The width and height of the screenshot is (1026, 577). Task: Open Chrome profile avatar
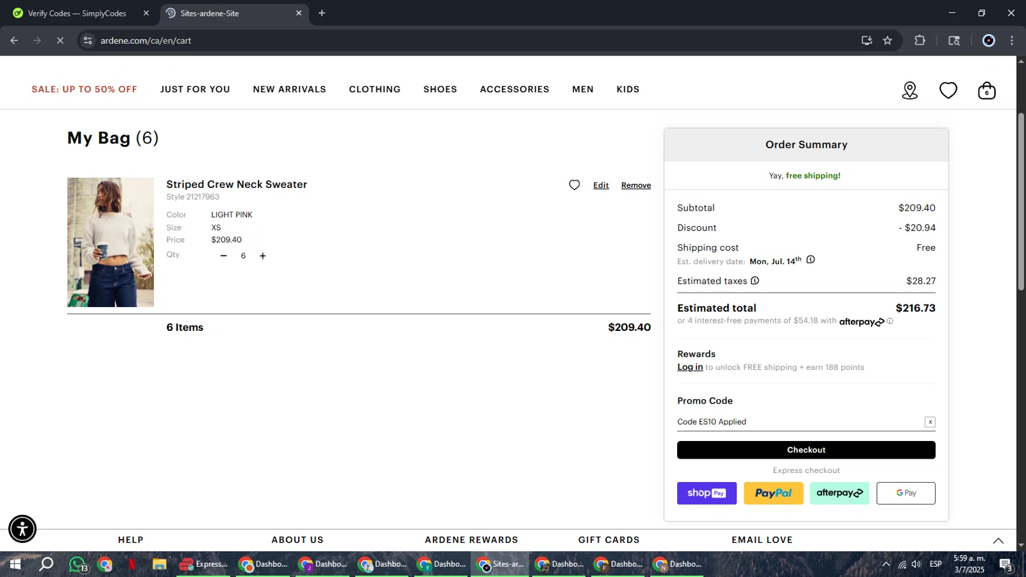988,40
